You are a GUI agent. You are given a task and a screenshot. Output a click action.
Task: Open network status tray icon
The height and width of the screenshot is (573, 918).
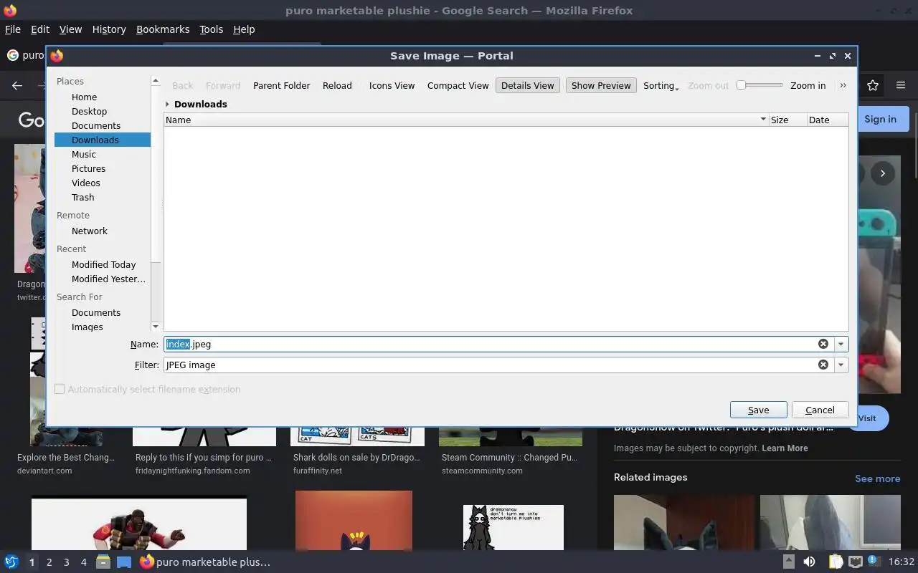click(x=855, y=562)
